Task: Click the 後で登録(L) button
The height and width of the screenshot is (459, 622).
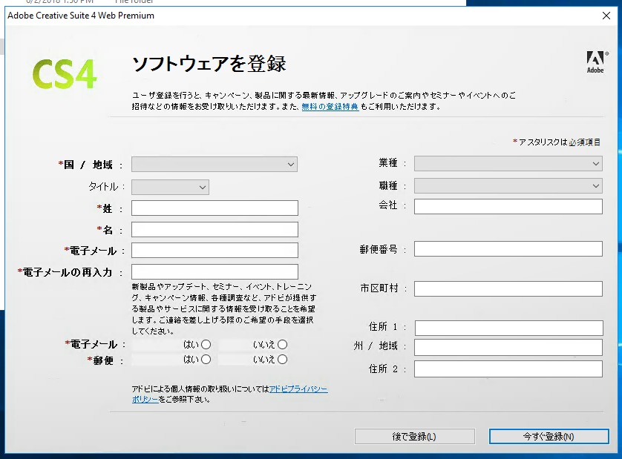Action: (x=414, y=437)
